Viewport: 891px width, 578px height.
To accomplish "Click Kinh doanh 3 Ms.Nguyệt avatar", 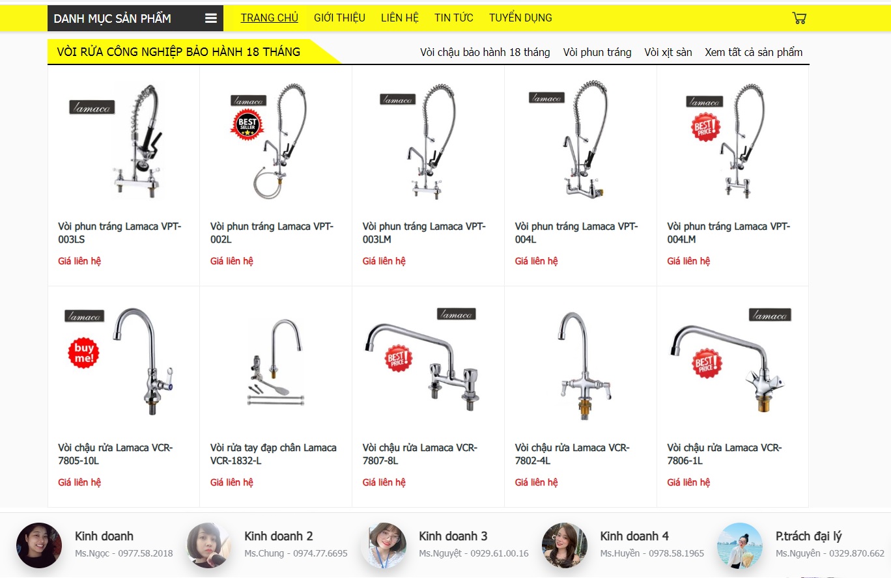I will tap(384, 545).
